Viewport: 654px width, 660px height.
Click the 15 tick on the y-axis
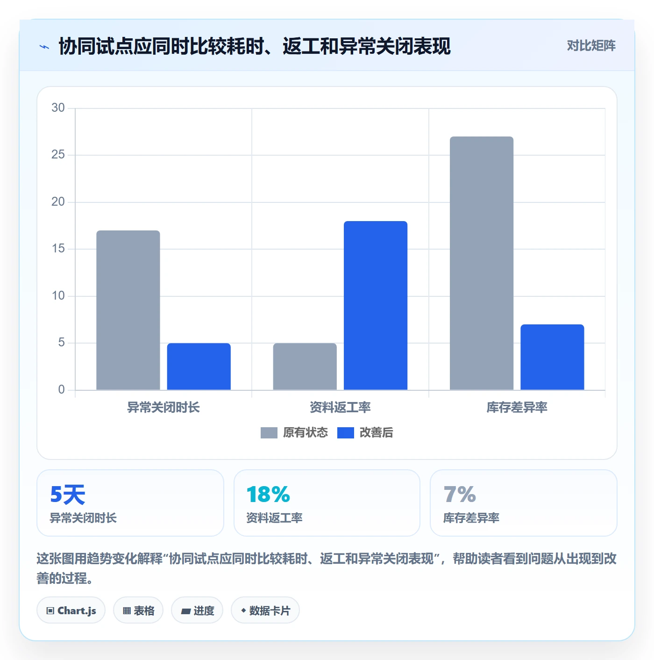[x=58, y=249]
